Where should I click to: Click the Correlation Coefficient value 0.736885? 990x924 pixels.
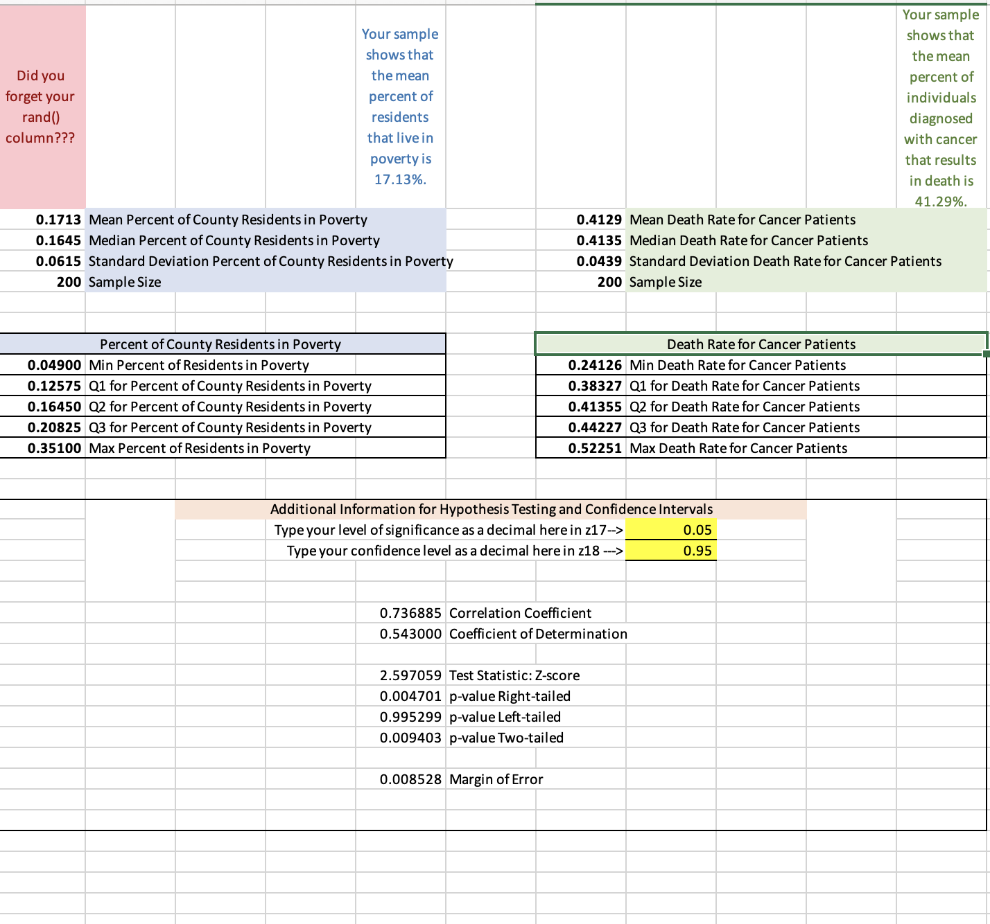click(410, 613)
